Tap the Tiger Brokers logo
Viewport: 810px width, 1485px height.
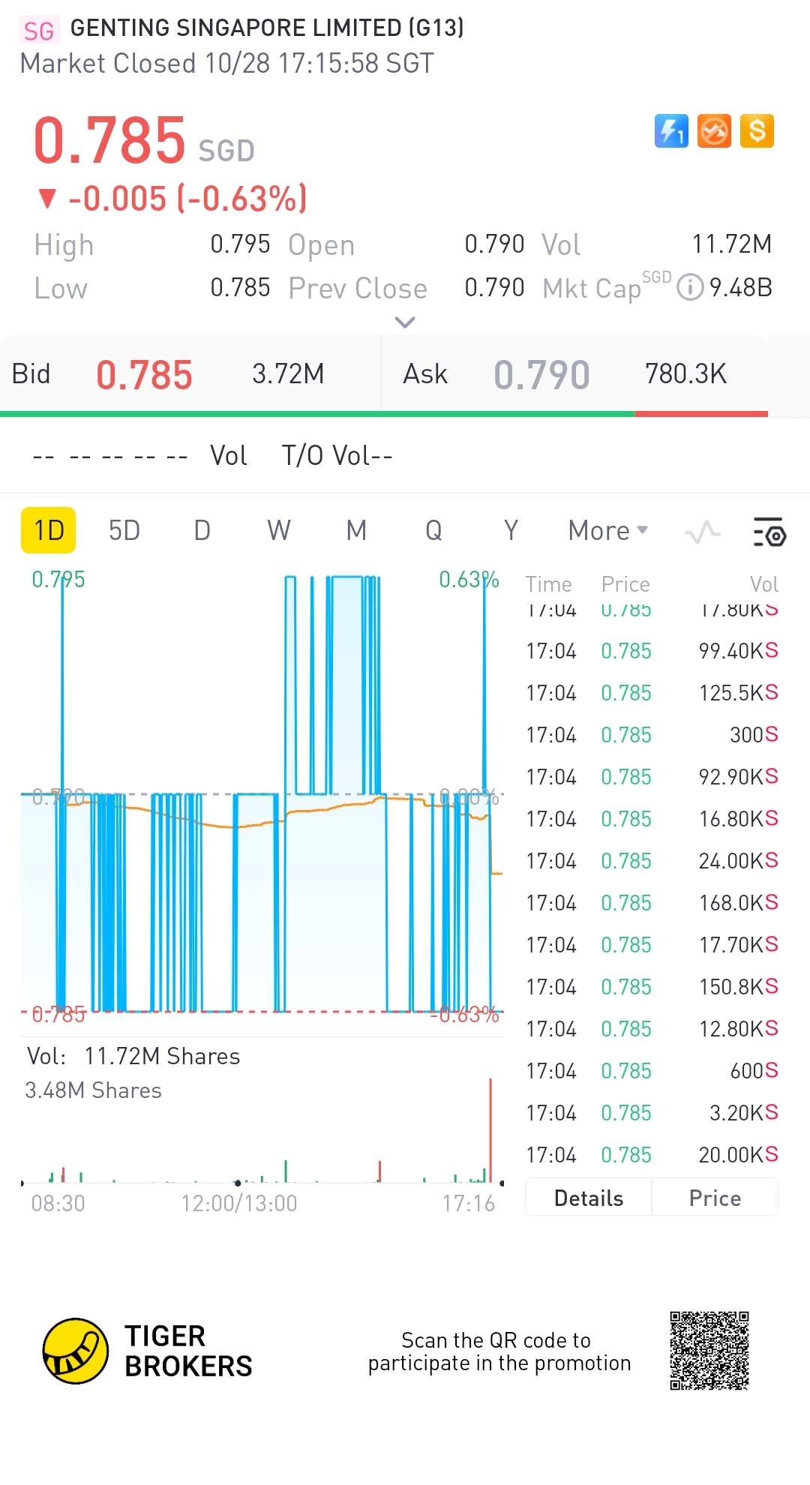pos(148,1351)
